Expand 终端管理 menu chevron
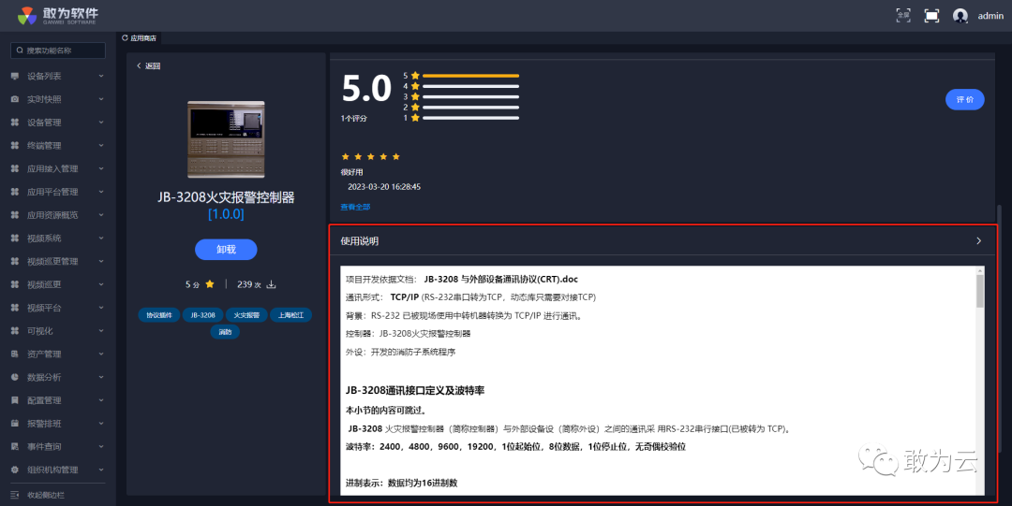 click(101, 146)
